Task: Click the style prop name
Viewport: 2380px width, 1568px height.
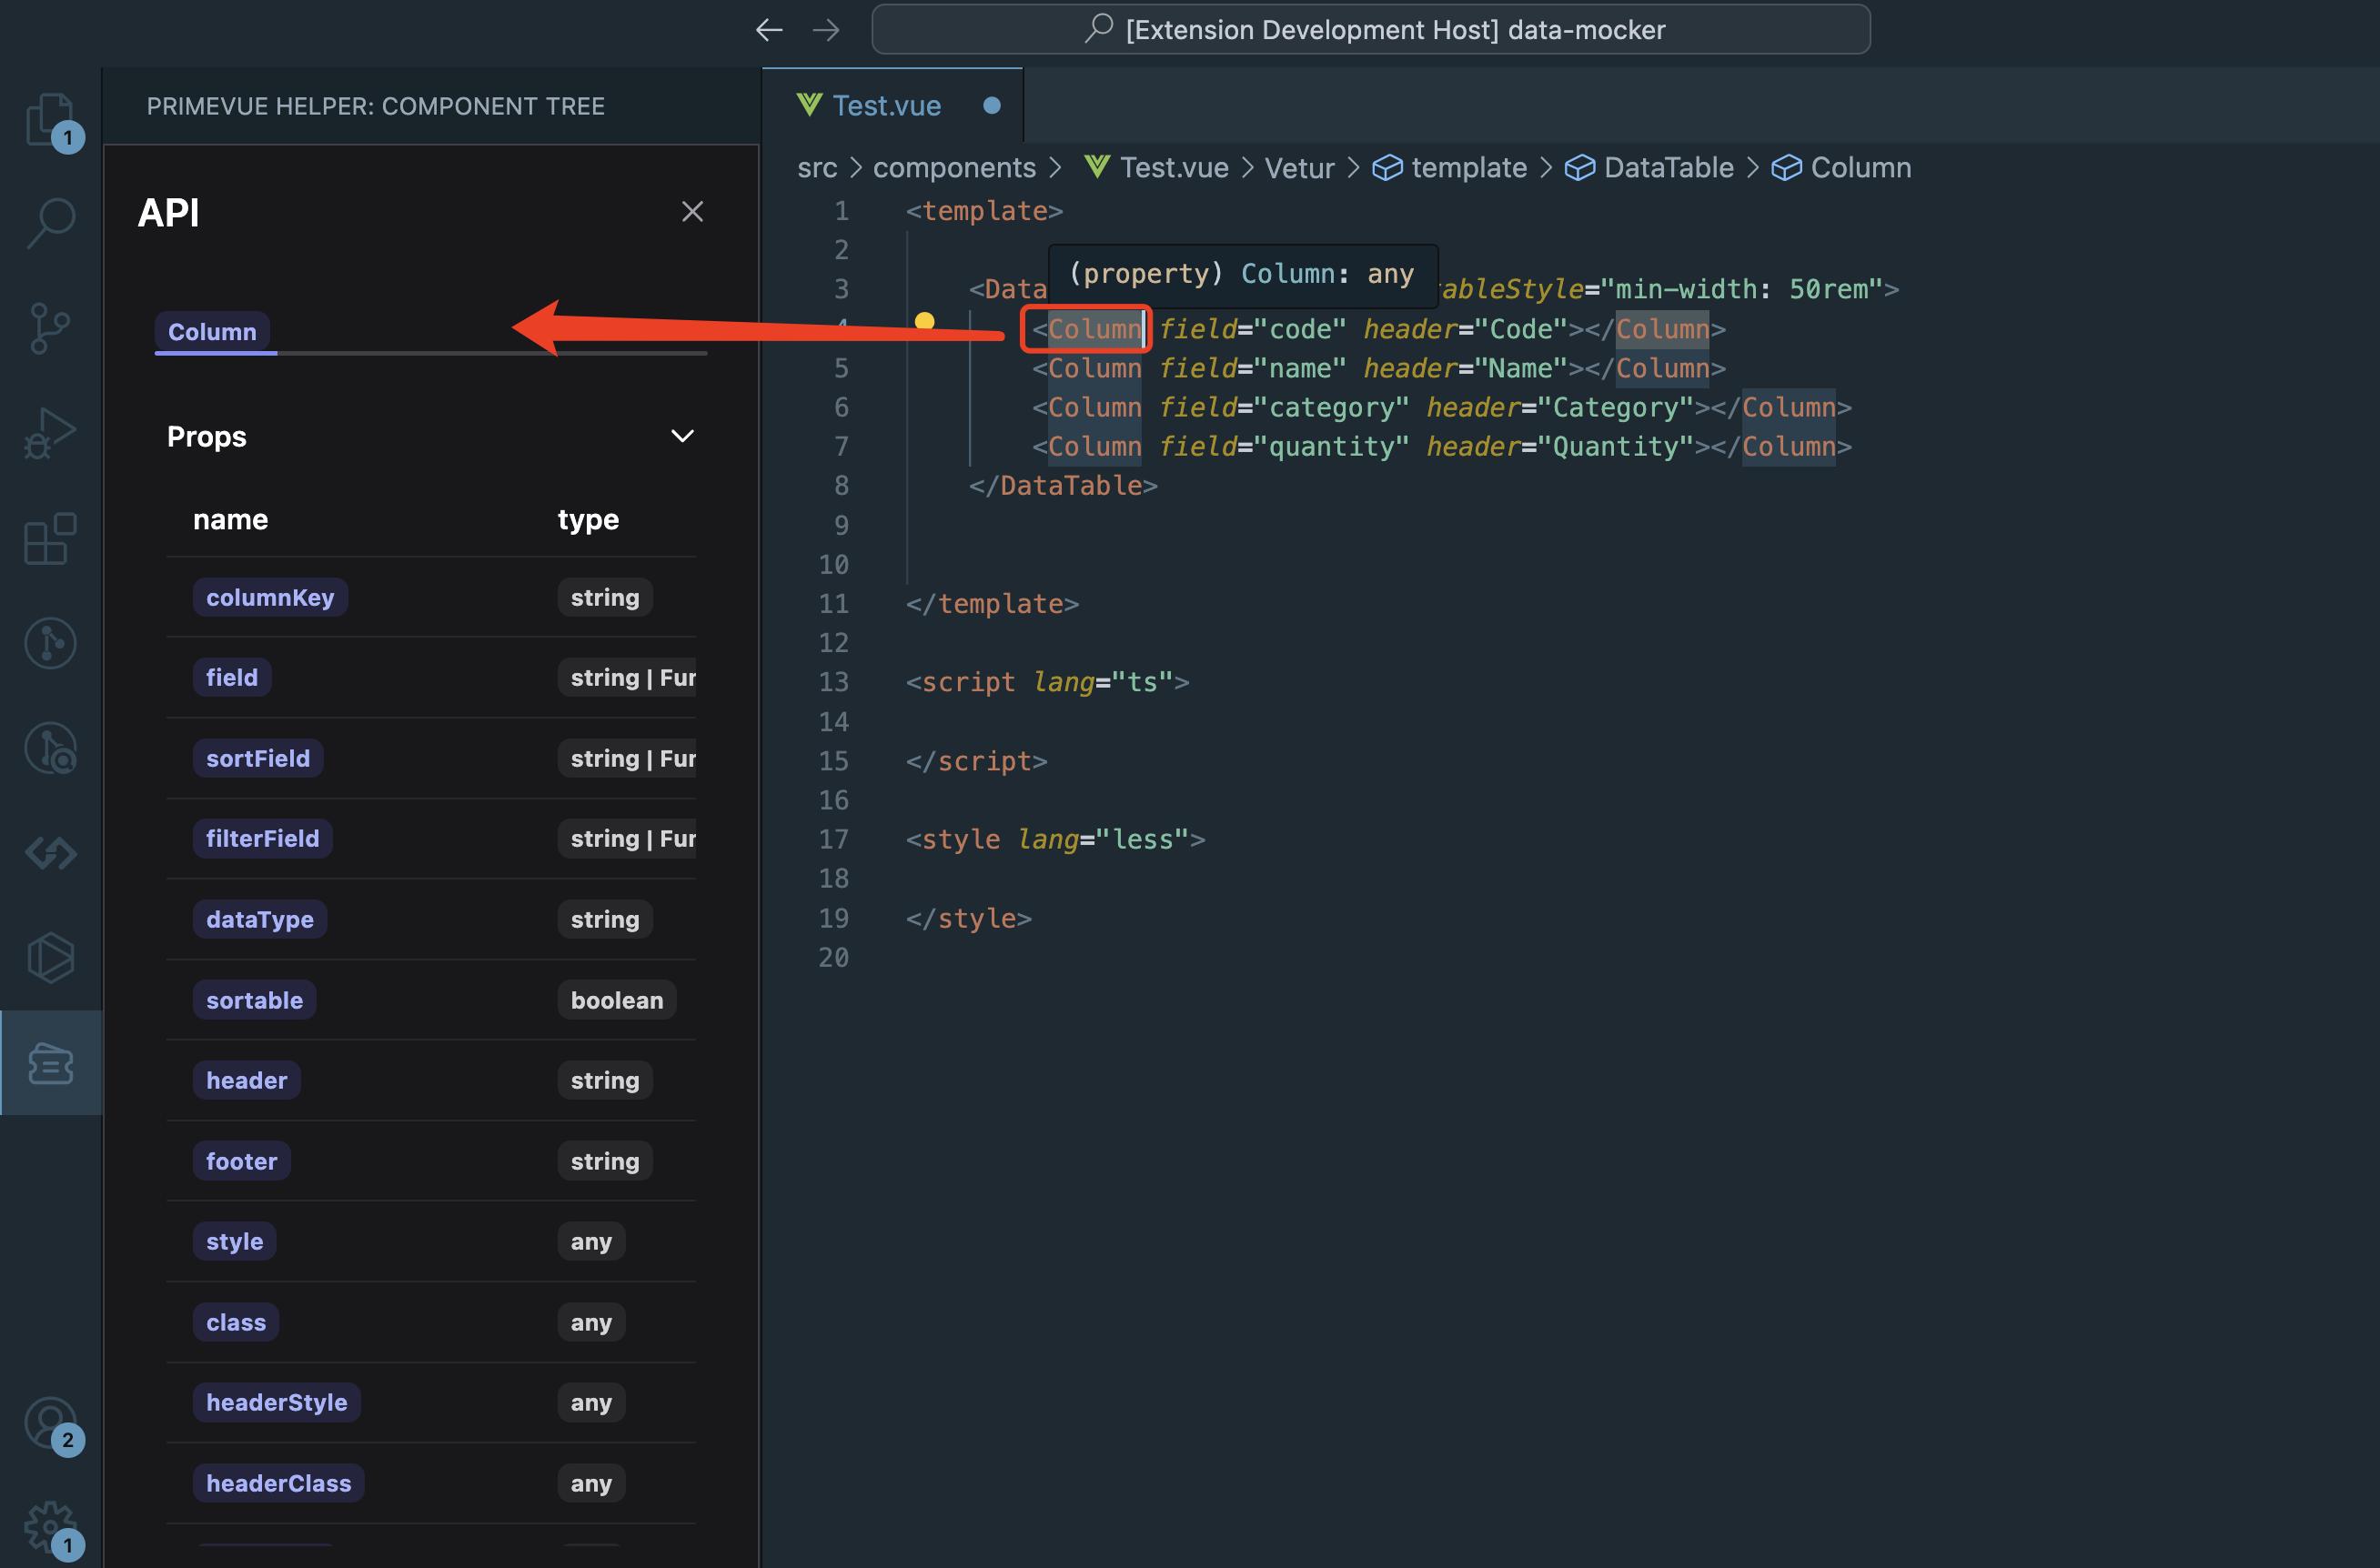Action: pyautogui.click(x=234, y=1242)
